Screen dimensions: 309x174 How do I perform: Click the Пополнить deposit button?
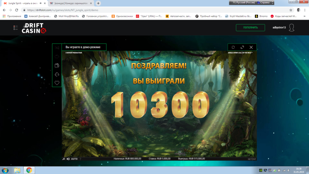tap(250, 28)
